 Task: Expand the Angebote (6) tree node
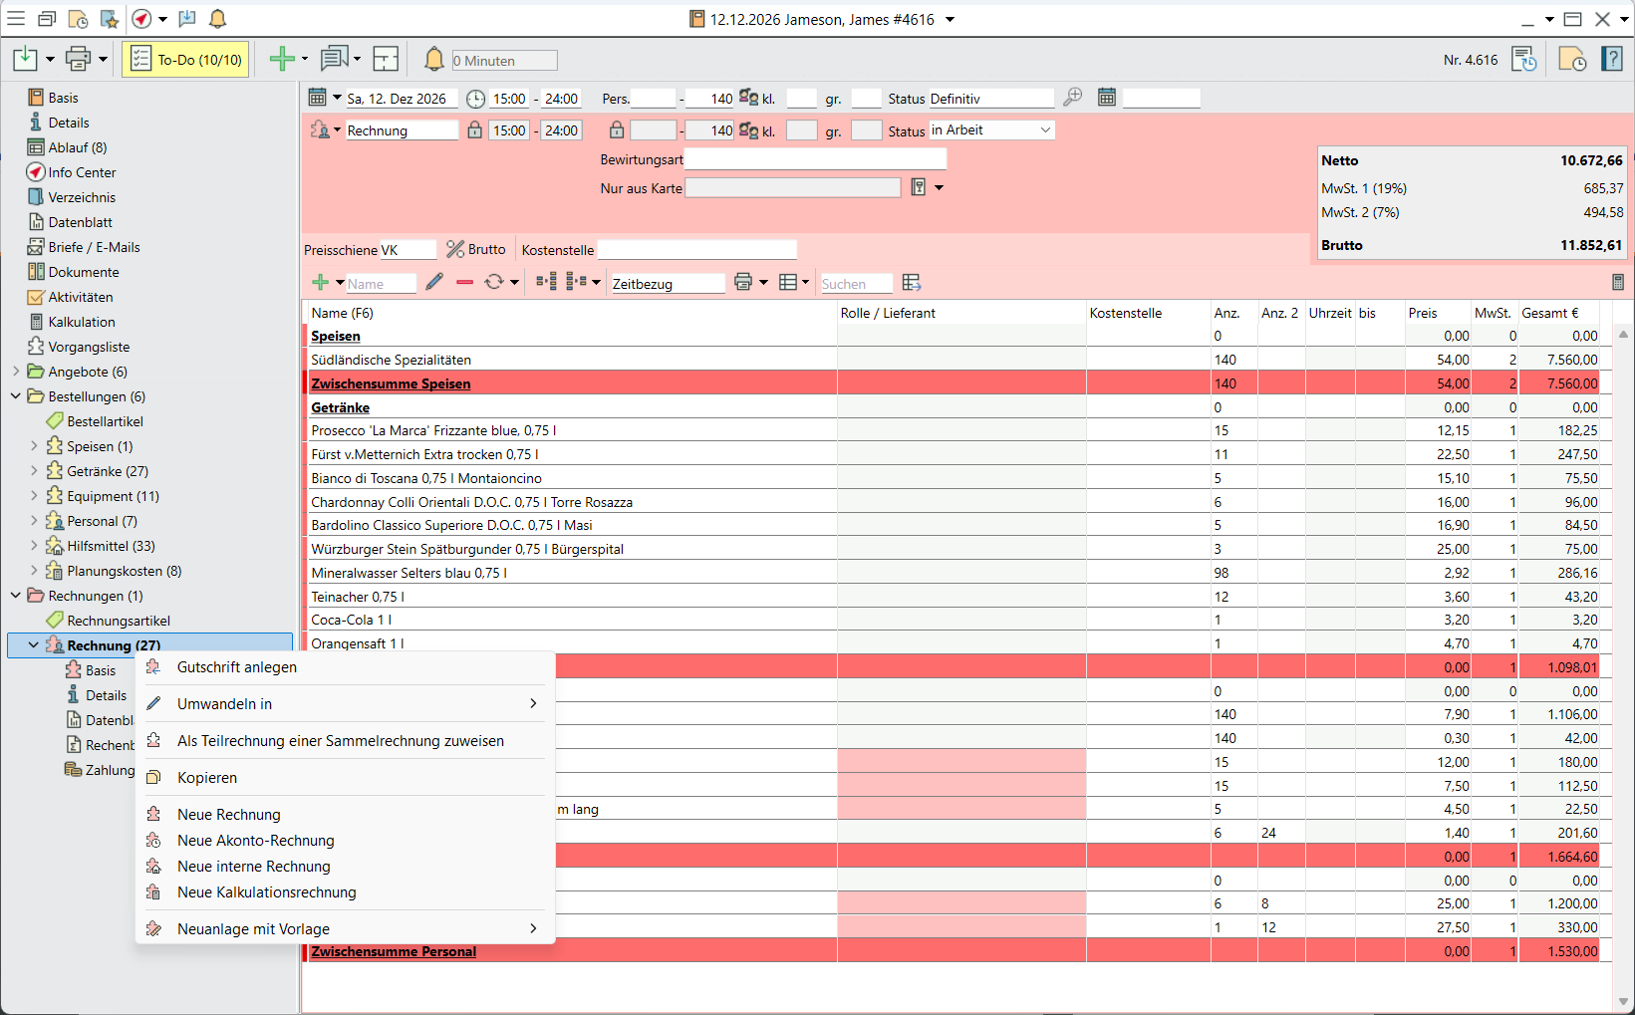click(x=16, y=372)
